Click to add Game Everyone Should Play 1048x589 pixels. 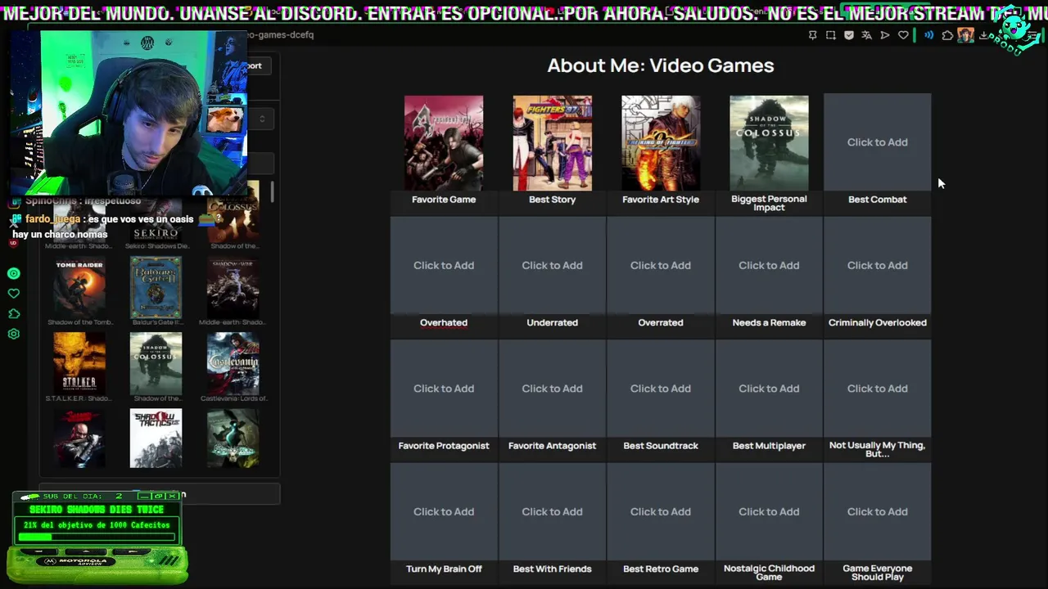[x=877, y=511]
